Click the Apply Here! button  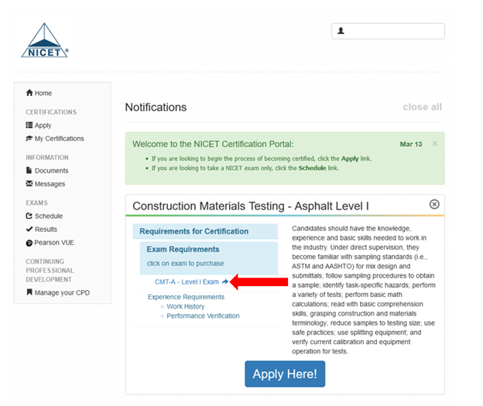click(285, 374)
